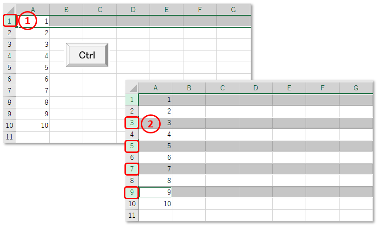The image size is (379, 227).
Task: Select cell A9 containing 9 in front sheet
Action: tap(156, 192)
